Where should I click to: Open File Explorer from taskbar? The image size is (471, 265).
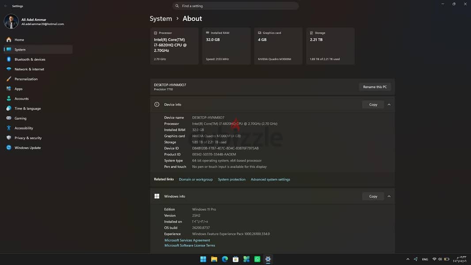tap(214, 259)
